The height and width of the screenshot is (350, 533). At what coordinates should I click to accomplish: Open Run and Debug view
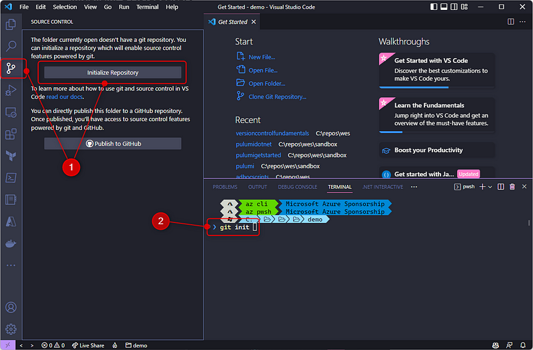(x=11, y=90)
